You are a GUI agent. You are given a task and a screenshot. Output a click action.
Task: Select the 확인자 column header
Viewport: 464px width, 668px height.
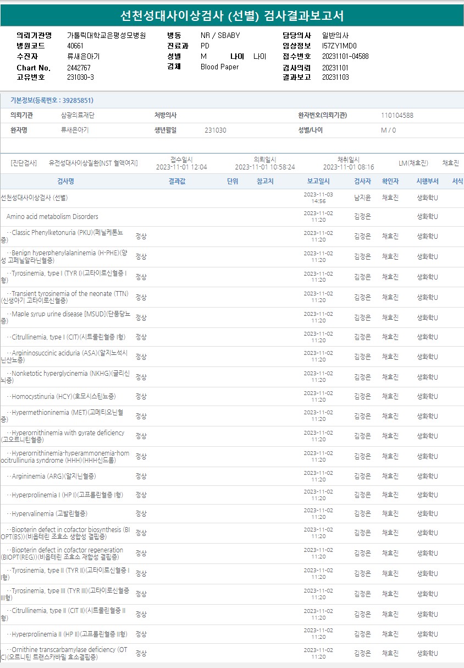[390, 181]
